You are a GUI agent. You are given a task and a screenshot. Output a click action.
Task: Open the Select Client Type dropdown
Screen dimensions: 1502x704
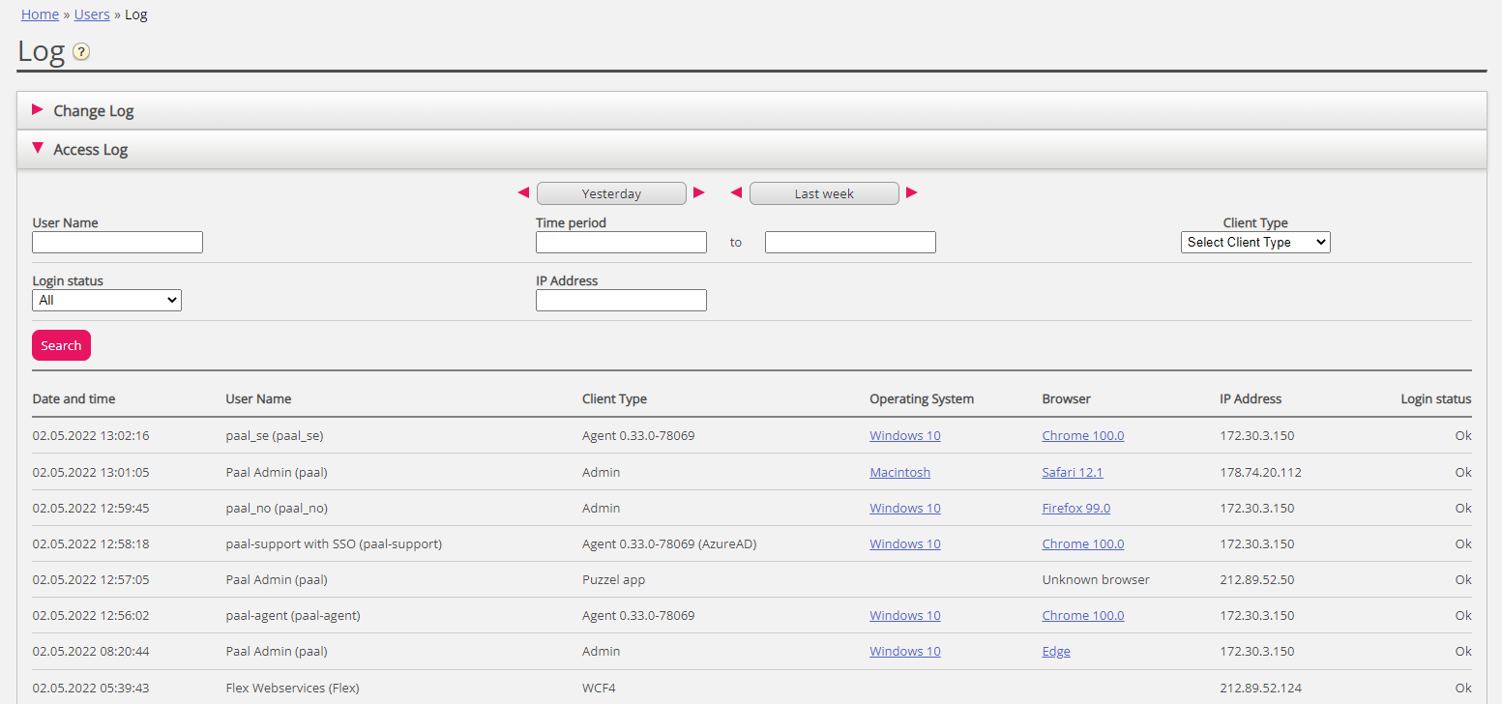pos(1254,243)
